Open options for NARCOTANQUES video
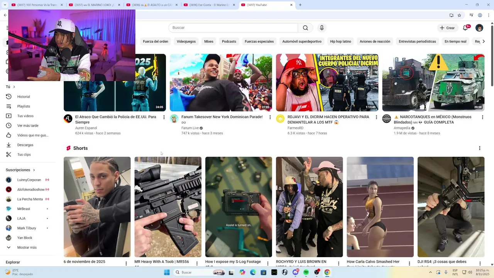Screen dimensions: 494x278 tap(482, 117)
